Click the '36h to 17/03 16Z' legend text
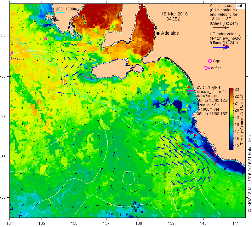 (212, 113)
